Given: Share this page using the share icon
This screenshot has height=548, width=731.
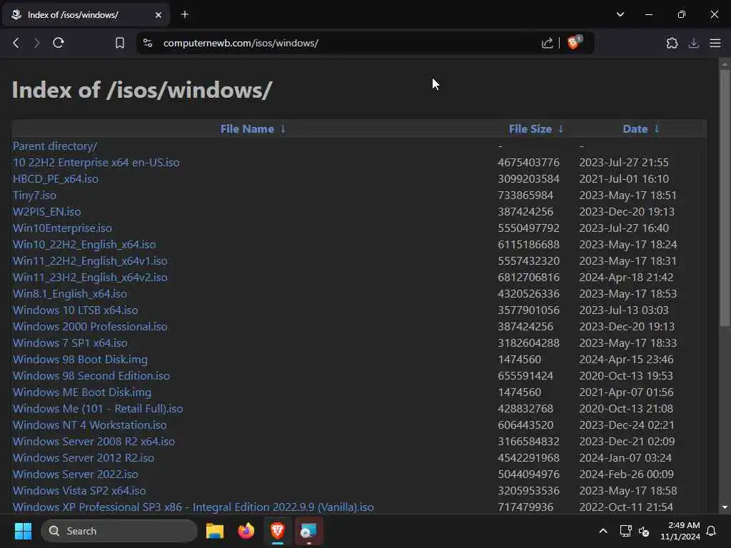Looking at the screenshot, I should click(548, 43).
